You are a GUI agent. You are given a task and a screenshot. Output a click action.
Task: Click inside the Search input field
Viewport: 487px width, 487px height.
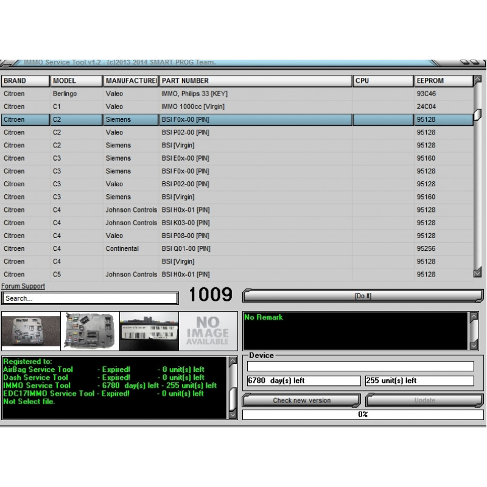click(x=88, y=298)
